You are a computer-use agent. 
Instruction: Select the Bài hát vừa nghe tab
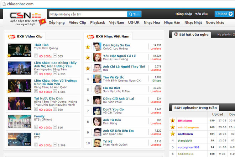tap(192, 35)
